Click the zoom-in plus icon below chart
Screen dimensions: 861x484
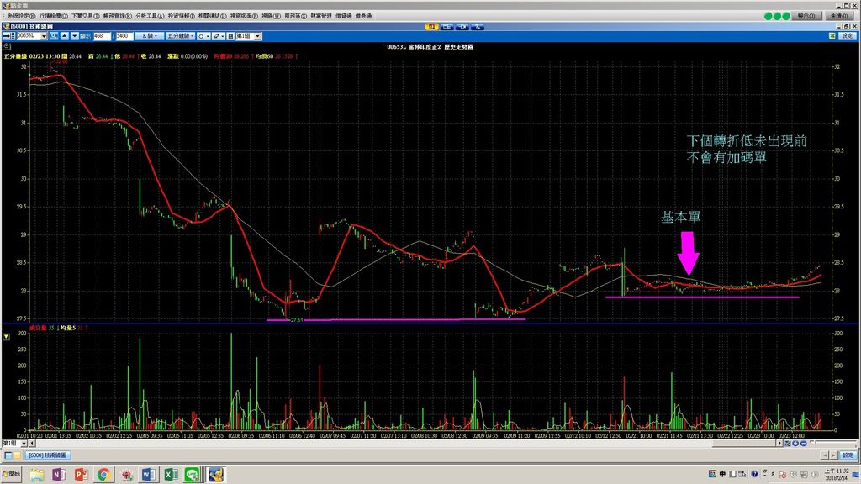795,443
